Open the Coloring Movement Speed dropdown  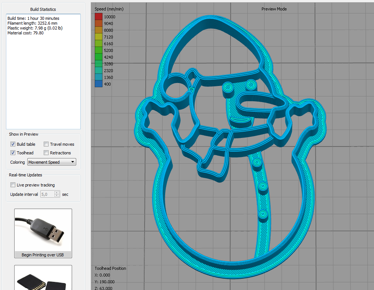(52, 162)
